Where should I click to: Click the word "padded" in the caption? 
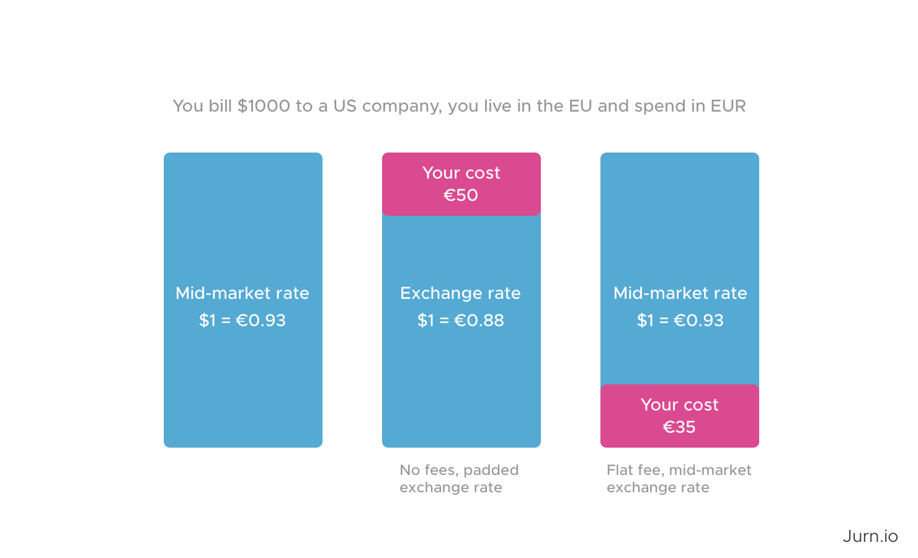coord(491,470)
